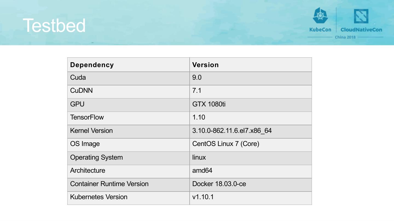
Task: Click the "GTX 1080ti" GPU value
Action: coord(209,104)
